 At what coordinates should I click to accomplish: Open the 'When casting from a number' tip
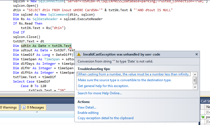point(134,74)
